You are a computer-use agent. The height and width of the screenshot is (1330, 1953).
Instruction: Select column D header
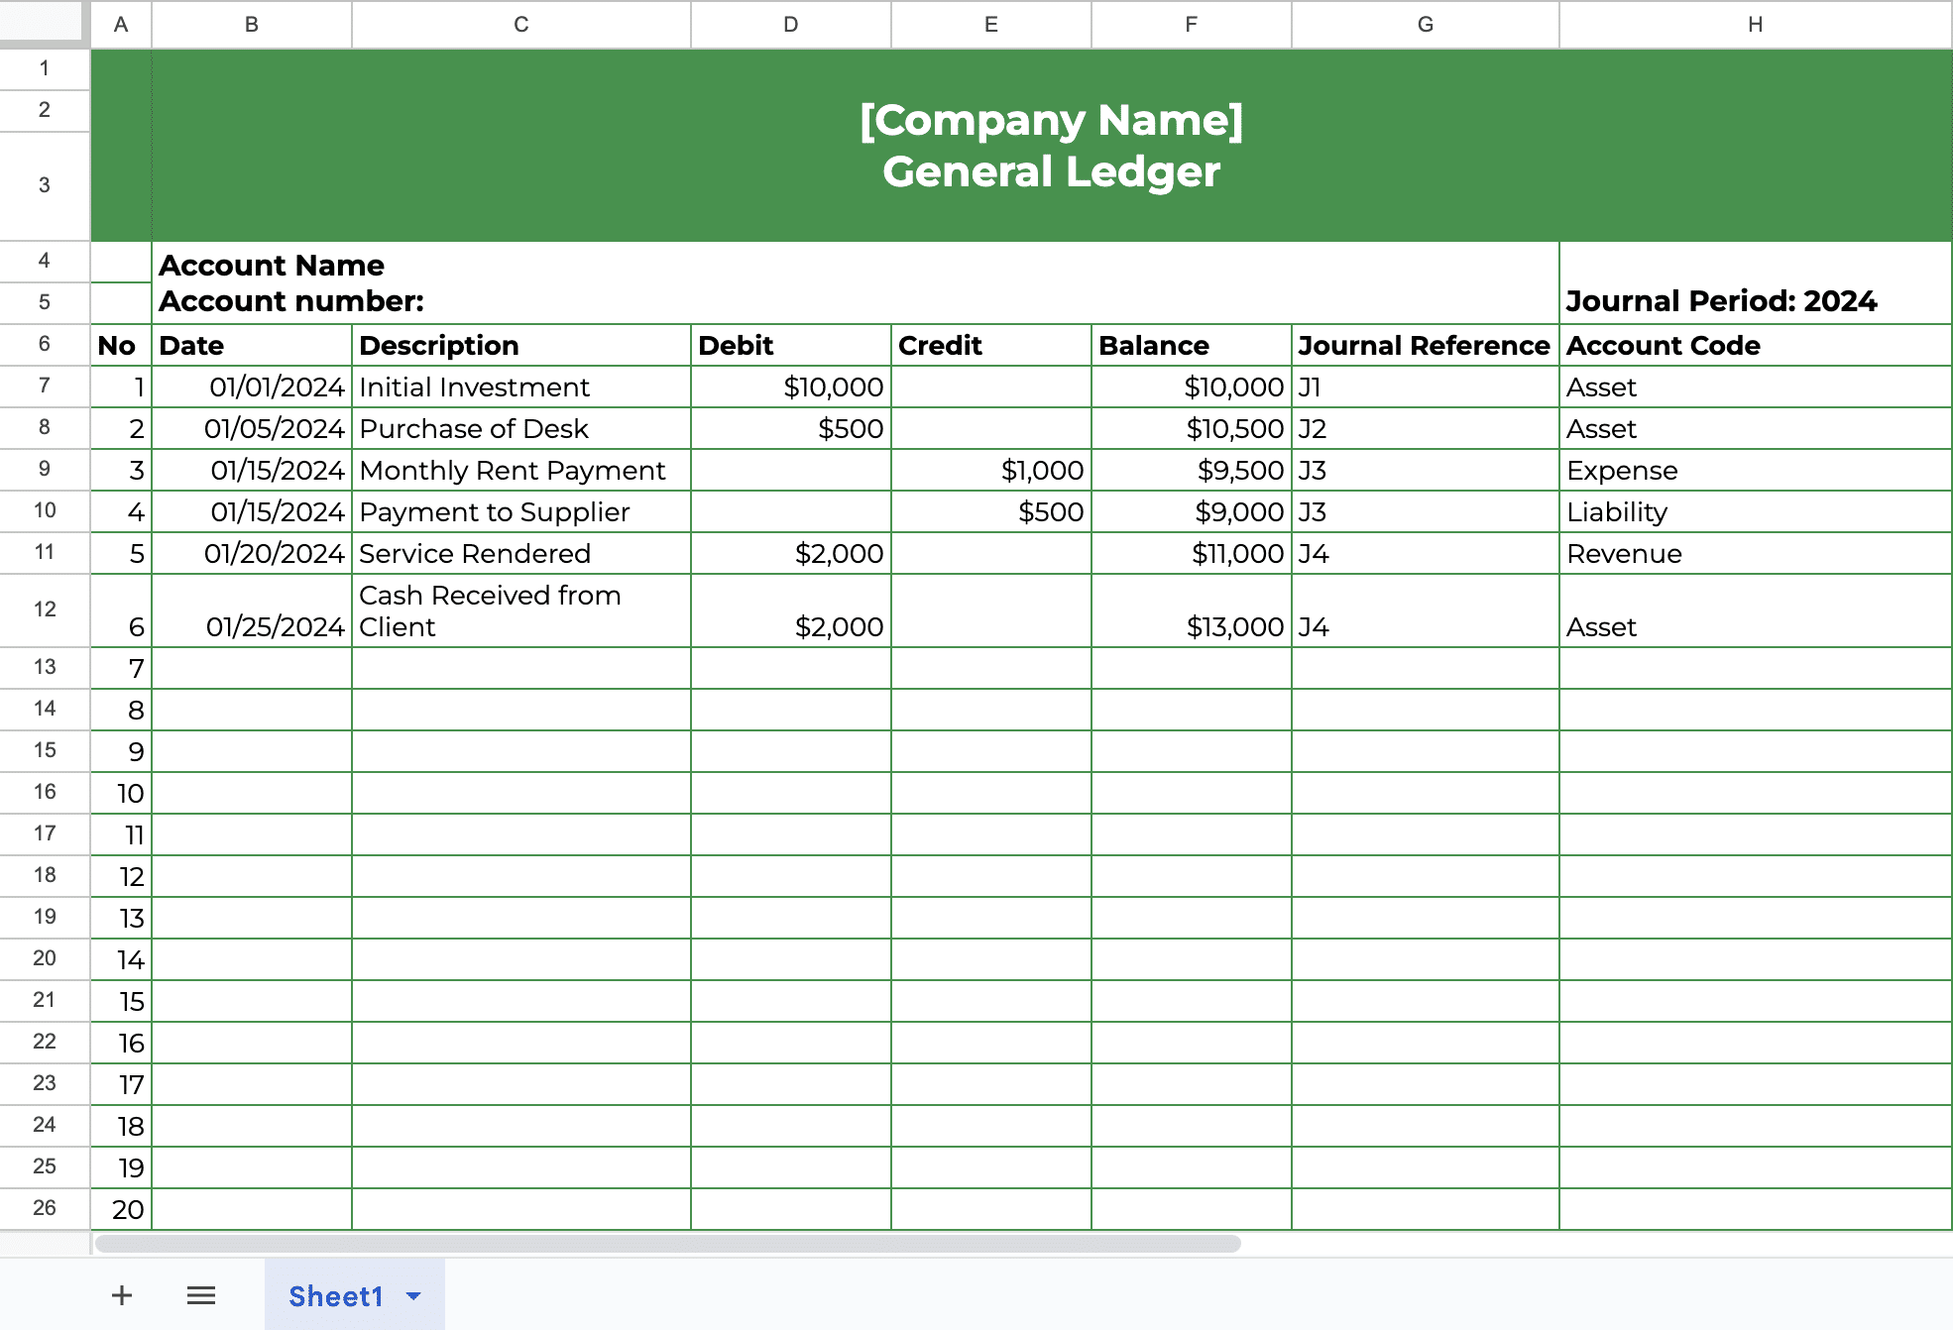790,25
